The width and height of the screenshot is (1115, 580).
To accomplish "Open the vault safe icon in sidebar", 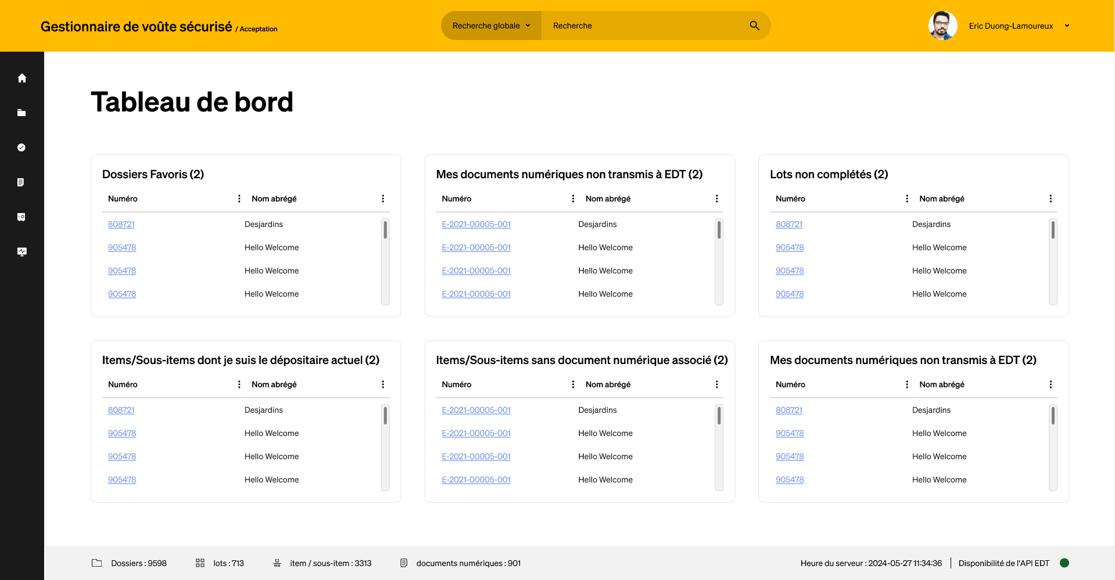I will pos(21,217).
